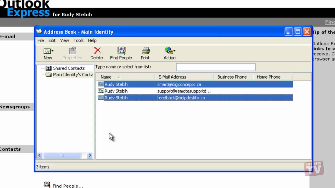The height and width of the screenshot is (188, 335).
Task: Click the Find People icon in Outlook Express
Action: tap(47, 185)
